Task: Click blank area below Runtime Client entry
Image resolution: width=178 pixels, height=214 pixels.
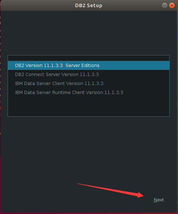Action: click(89, 106)
